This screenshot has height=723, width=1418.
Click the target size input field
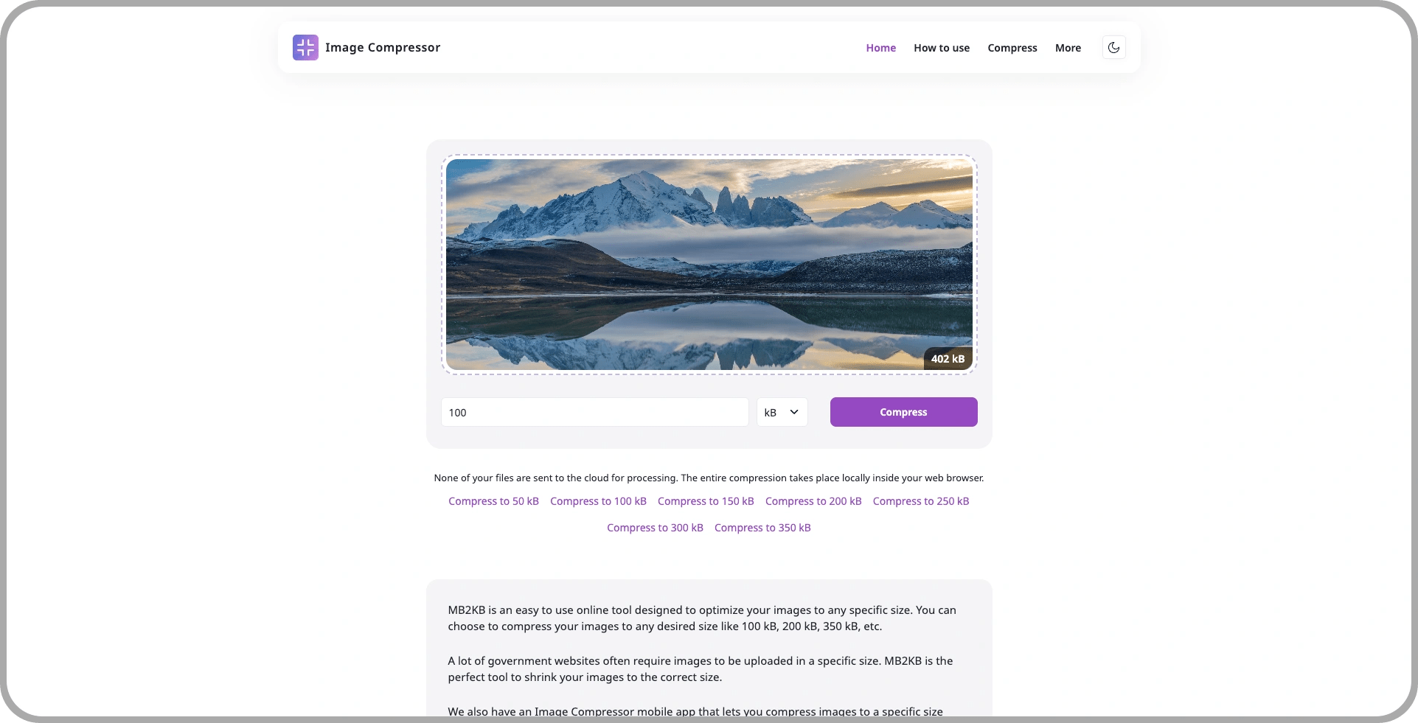(594, 412)
